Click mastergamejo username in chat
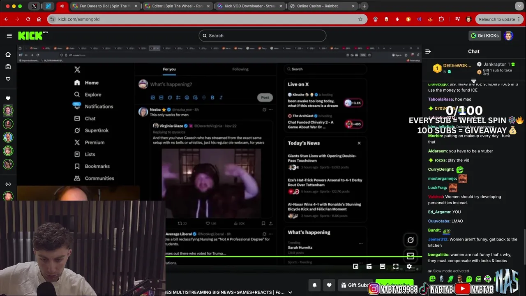This screenshot has height=296, width=526. coord(443,178)
